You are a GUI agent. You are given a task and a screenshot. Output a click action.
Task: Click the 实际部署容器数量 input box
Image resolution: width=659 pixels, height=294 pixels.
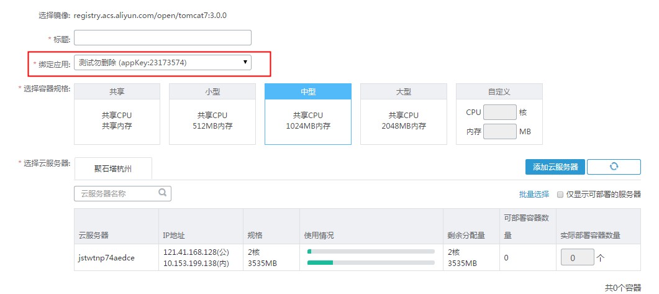(x=577, y=257)
